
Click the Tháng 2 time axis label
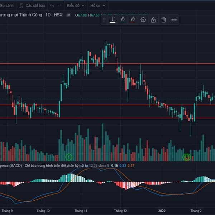coord(196,211)
